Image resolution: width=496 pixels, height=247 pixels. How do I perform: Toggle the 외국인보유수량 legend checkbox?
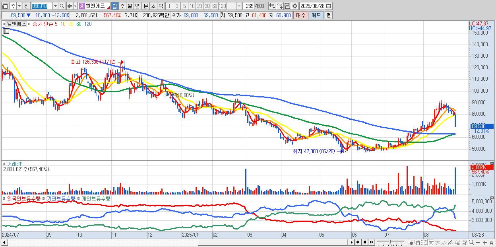(x=4, y=198)
